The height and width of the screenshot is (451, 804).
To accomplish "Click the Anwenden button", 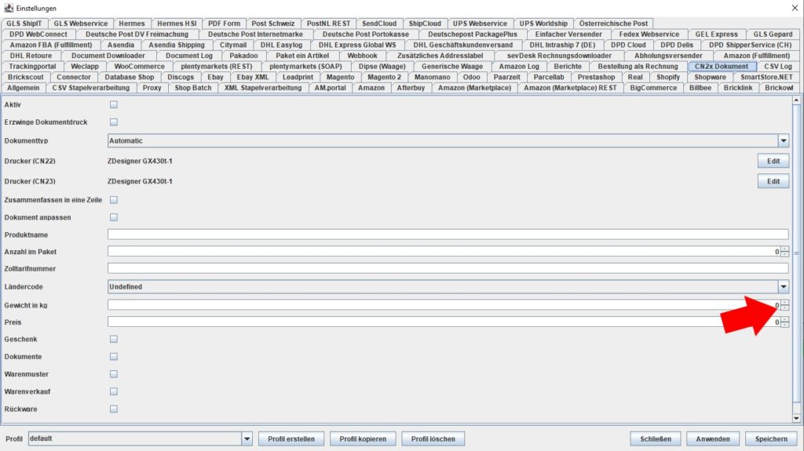I will pyautogui.click(x=713, y=438).
